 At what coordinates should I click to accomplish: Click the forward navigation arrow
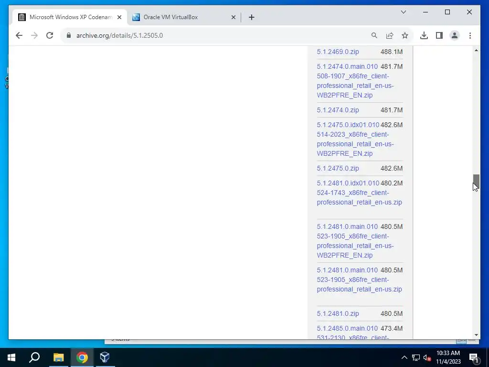[34, 35]
